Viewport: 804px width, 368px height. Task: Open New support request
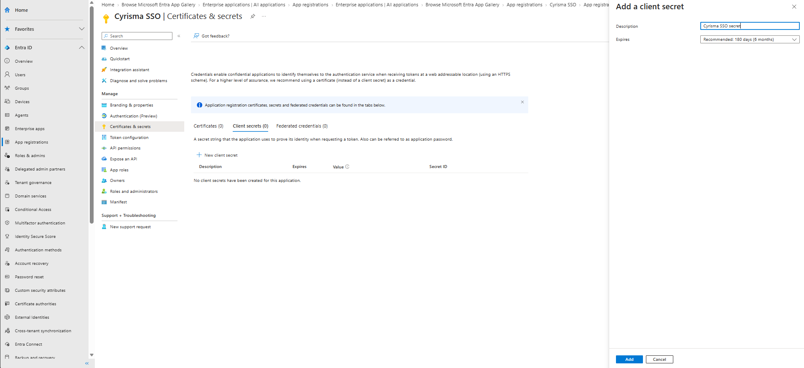tap(130, 227)
